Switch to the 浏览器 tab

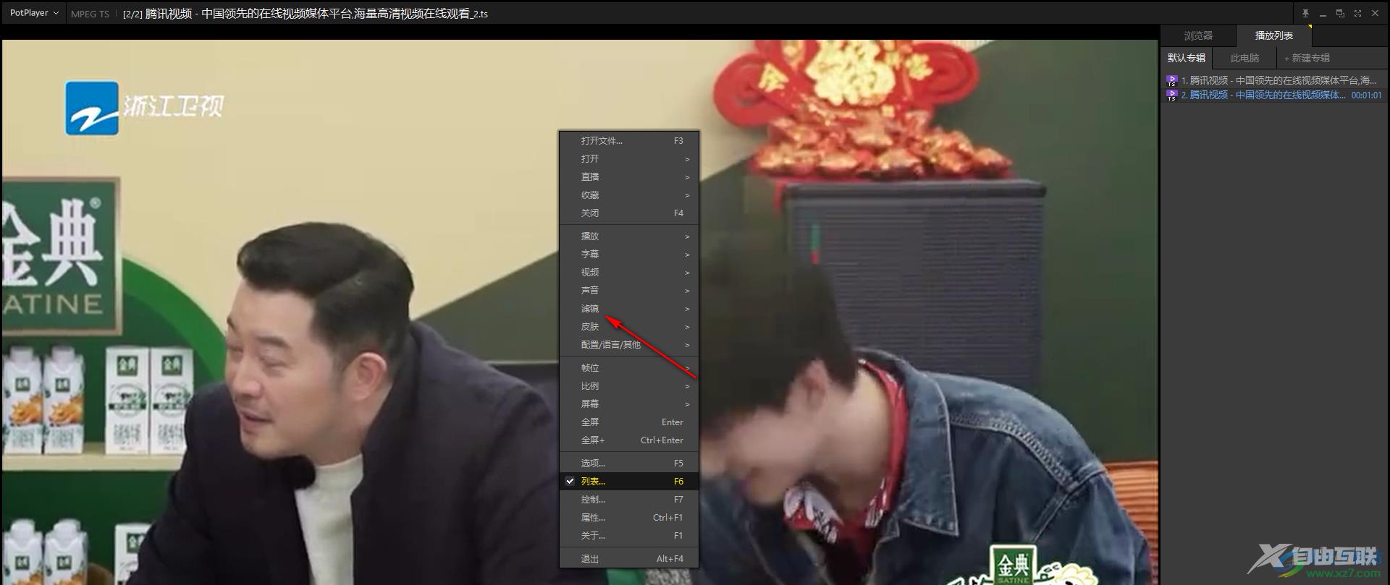(x=1198, y=35)
